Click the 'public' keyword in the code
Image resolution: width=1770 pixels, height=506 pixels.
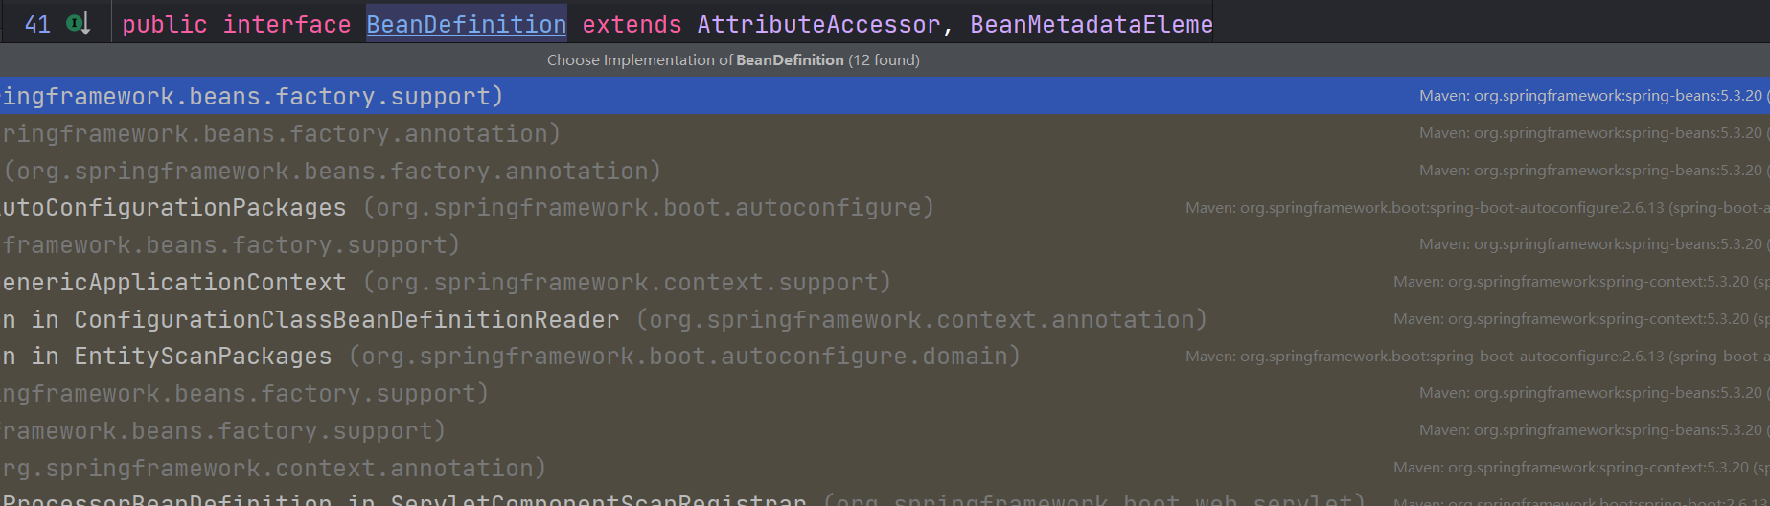(x=164, y=24)
